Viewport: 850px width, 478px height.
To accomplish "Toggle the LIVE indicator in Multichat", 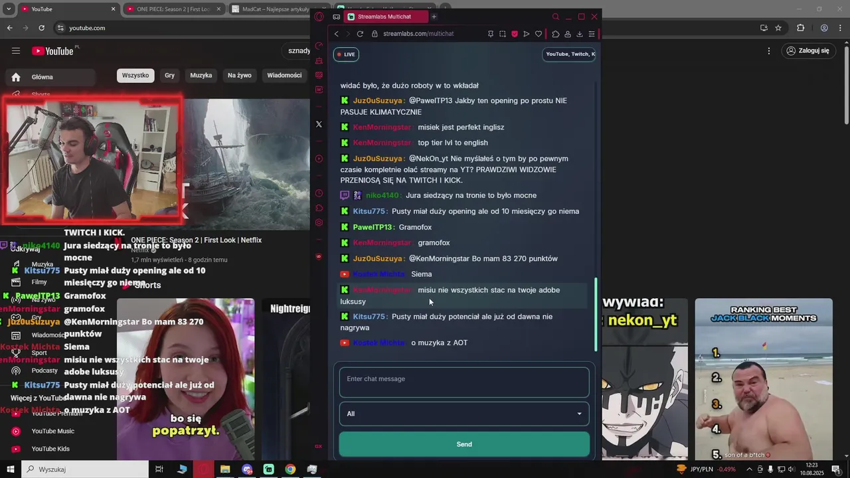I will tap(346, 54).
